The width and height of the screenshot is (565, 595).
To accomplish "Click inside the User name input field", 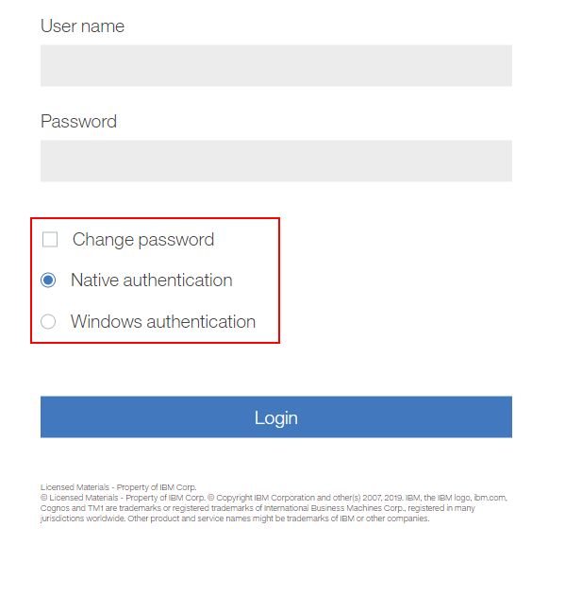I will 275,66.
